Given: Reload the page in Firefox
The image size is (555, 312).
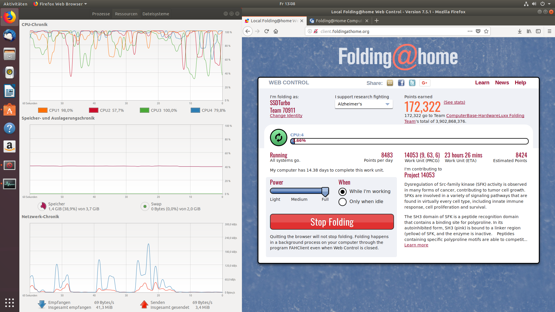Looking at the screenshot, I should pyautogui.click(x=267, y=31).
